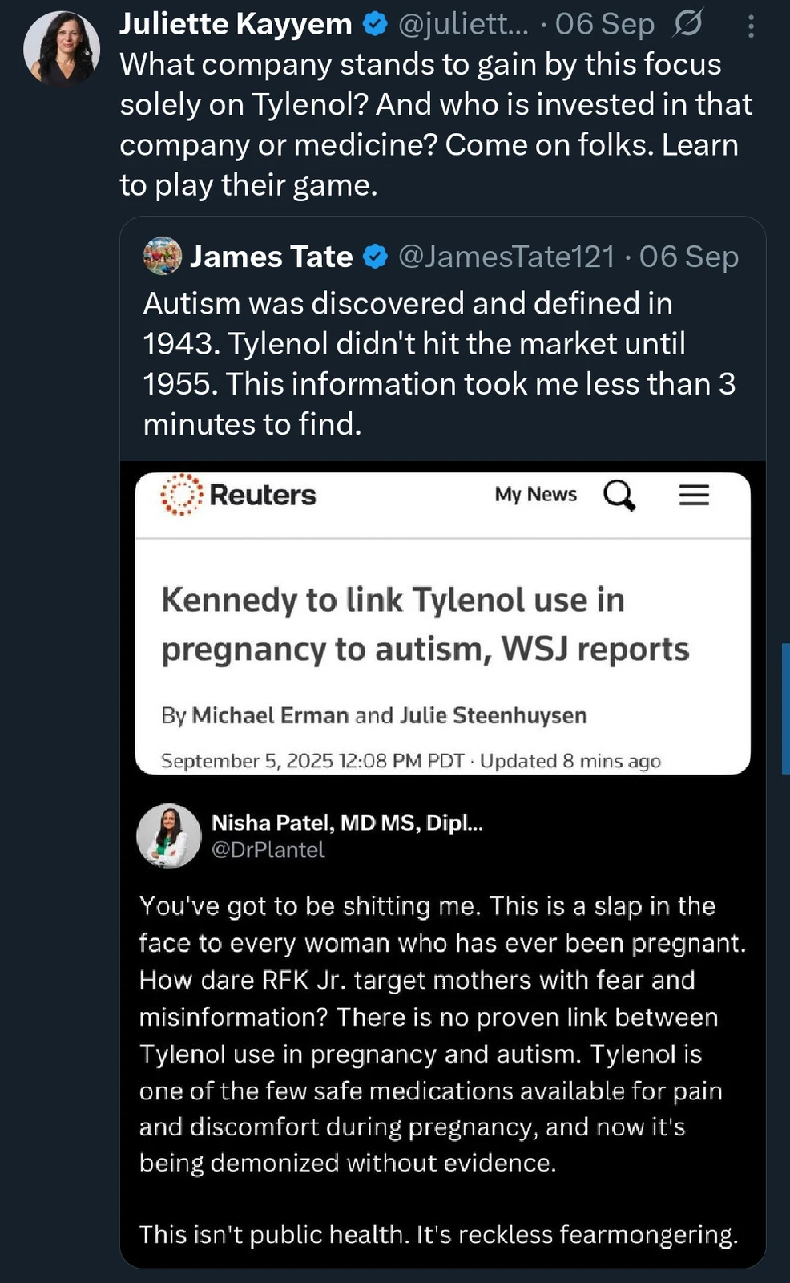
Task: Open Juliette Kayyem's profile picture
Action: coord(62,49)
